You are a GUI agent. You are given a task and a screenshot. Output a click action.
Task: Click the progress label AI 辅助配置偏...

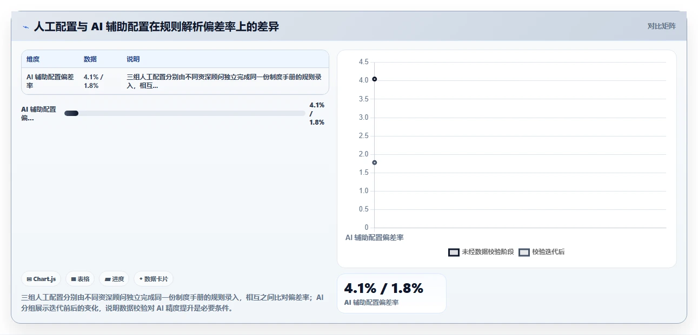[38, 113]
